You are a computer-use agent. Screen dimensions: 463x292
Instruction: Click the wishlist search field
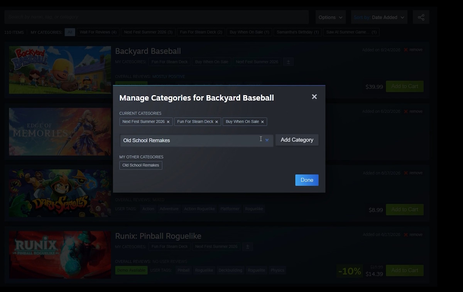click(x=156, y=17)
